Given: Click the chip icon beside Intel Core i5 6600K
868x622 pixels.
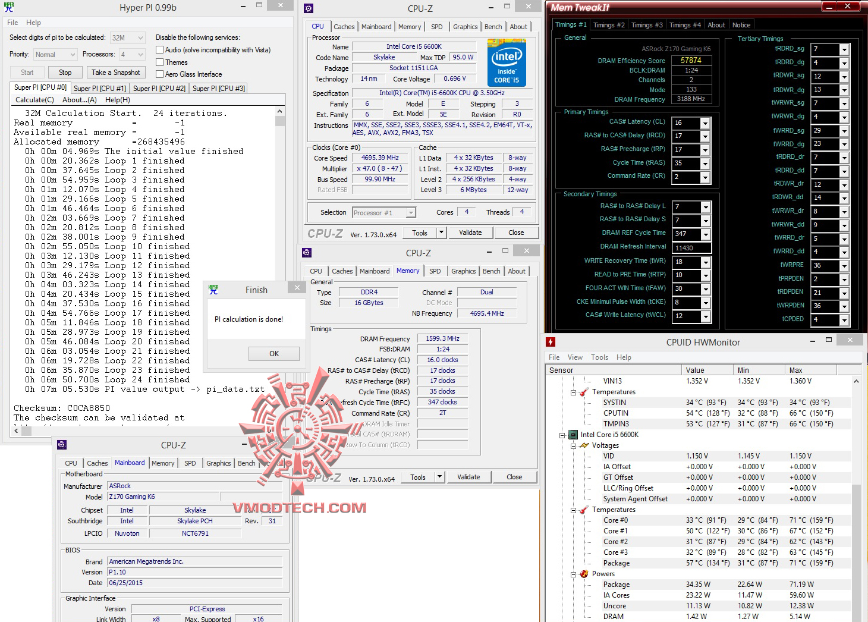Looking at the screenshot, I should coord(573,435).
